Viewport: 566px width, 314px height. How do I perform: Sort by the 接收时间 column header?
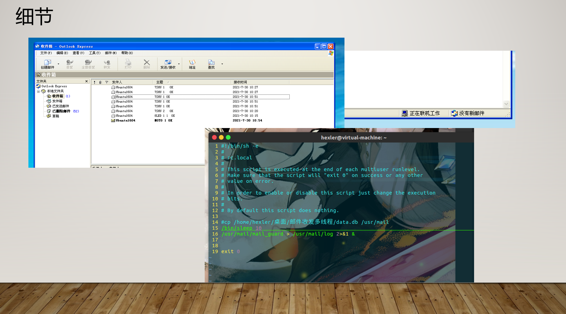[x=240, y=82]
